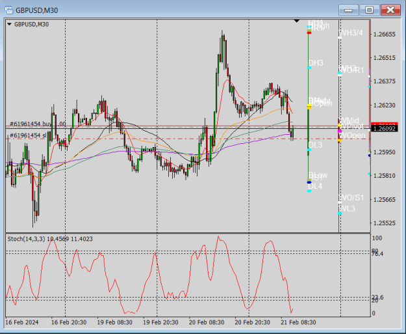
Task: Click the chart shift marker triangle at the top
Action: (x=297, y=21)
